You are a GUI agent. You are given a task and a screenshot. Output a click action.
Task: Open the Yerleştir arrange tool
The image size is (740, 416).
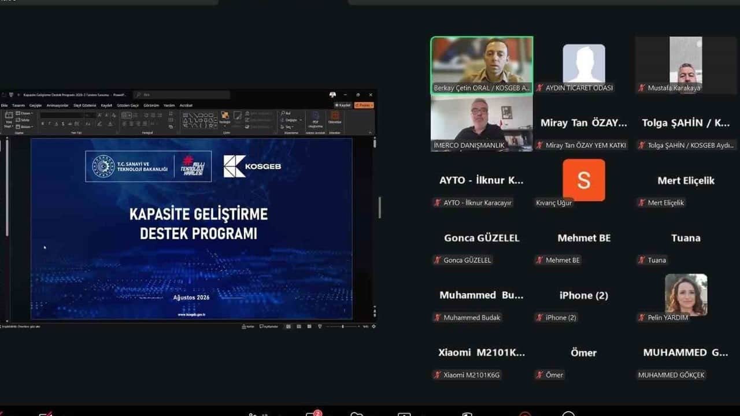pyautogui.click(x=225, y=118)
